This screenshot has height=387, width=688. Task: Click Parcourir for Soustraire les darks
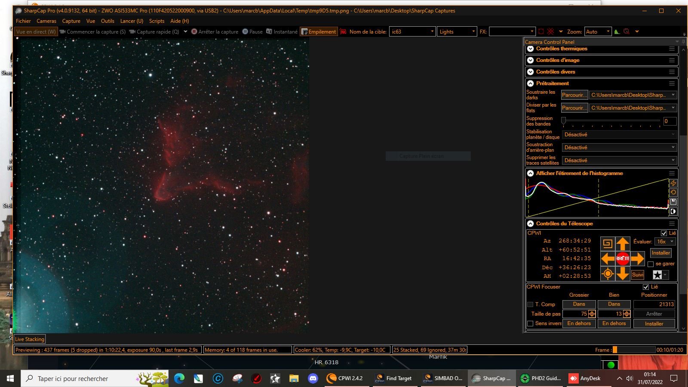pyautogui.click(x=574, y=95)
